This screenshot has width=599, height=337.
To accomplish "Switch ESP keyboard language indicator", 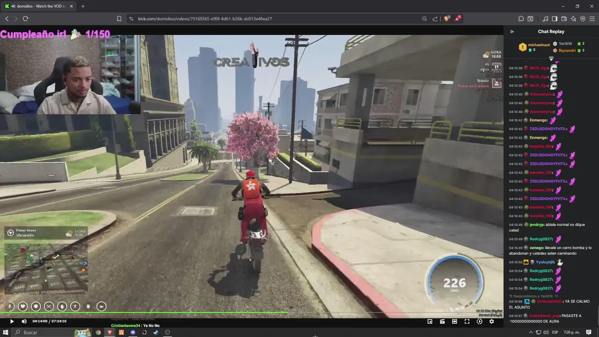I will tap(555, 332).
